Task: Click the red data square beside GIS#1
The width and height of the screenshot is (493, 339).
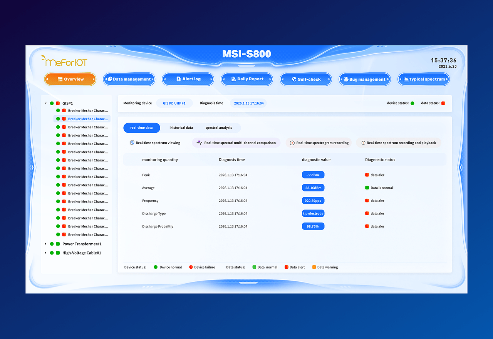Action: [x=58, y=103]
